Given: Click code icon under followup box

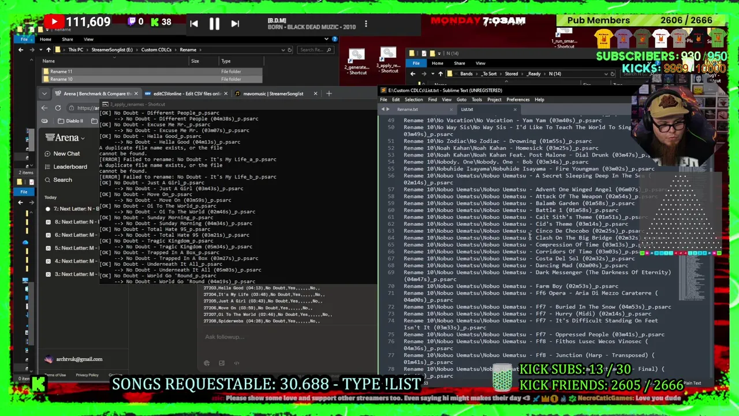Looking at the screenshot, I should 237,363.
